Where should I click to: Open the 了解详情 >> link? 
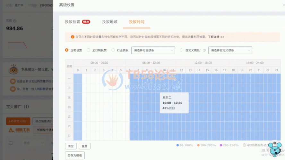(216, 37)
